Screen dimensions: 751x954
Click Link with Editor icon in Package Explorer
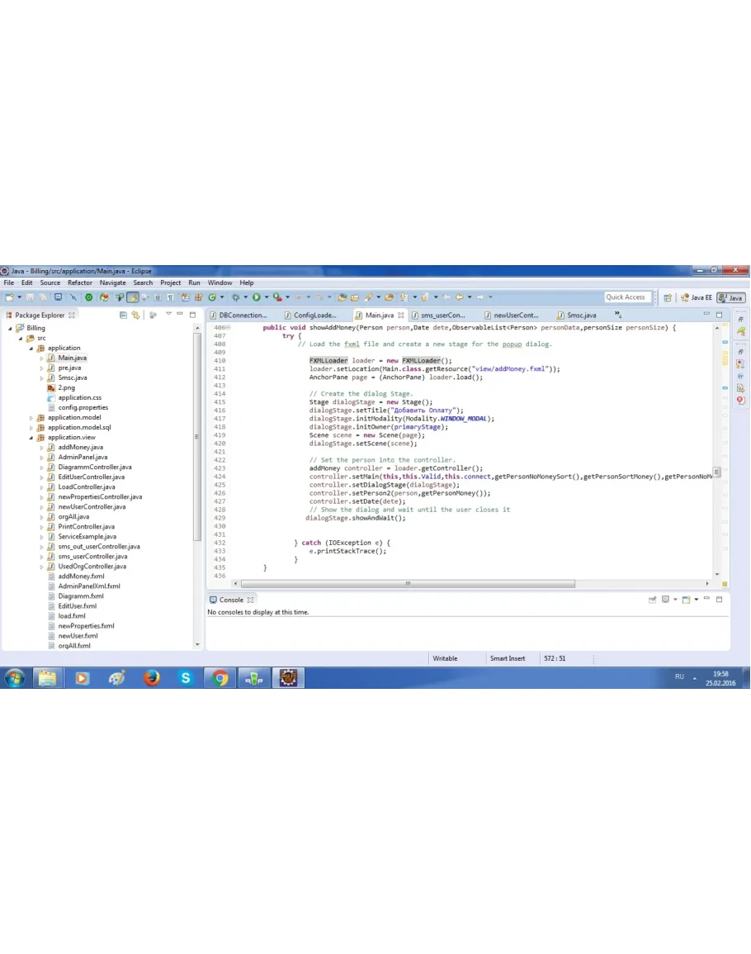tap(135, 315)
